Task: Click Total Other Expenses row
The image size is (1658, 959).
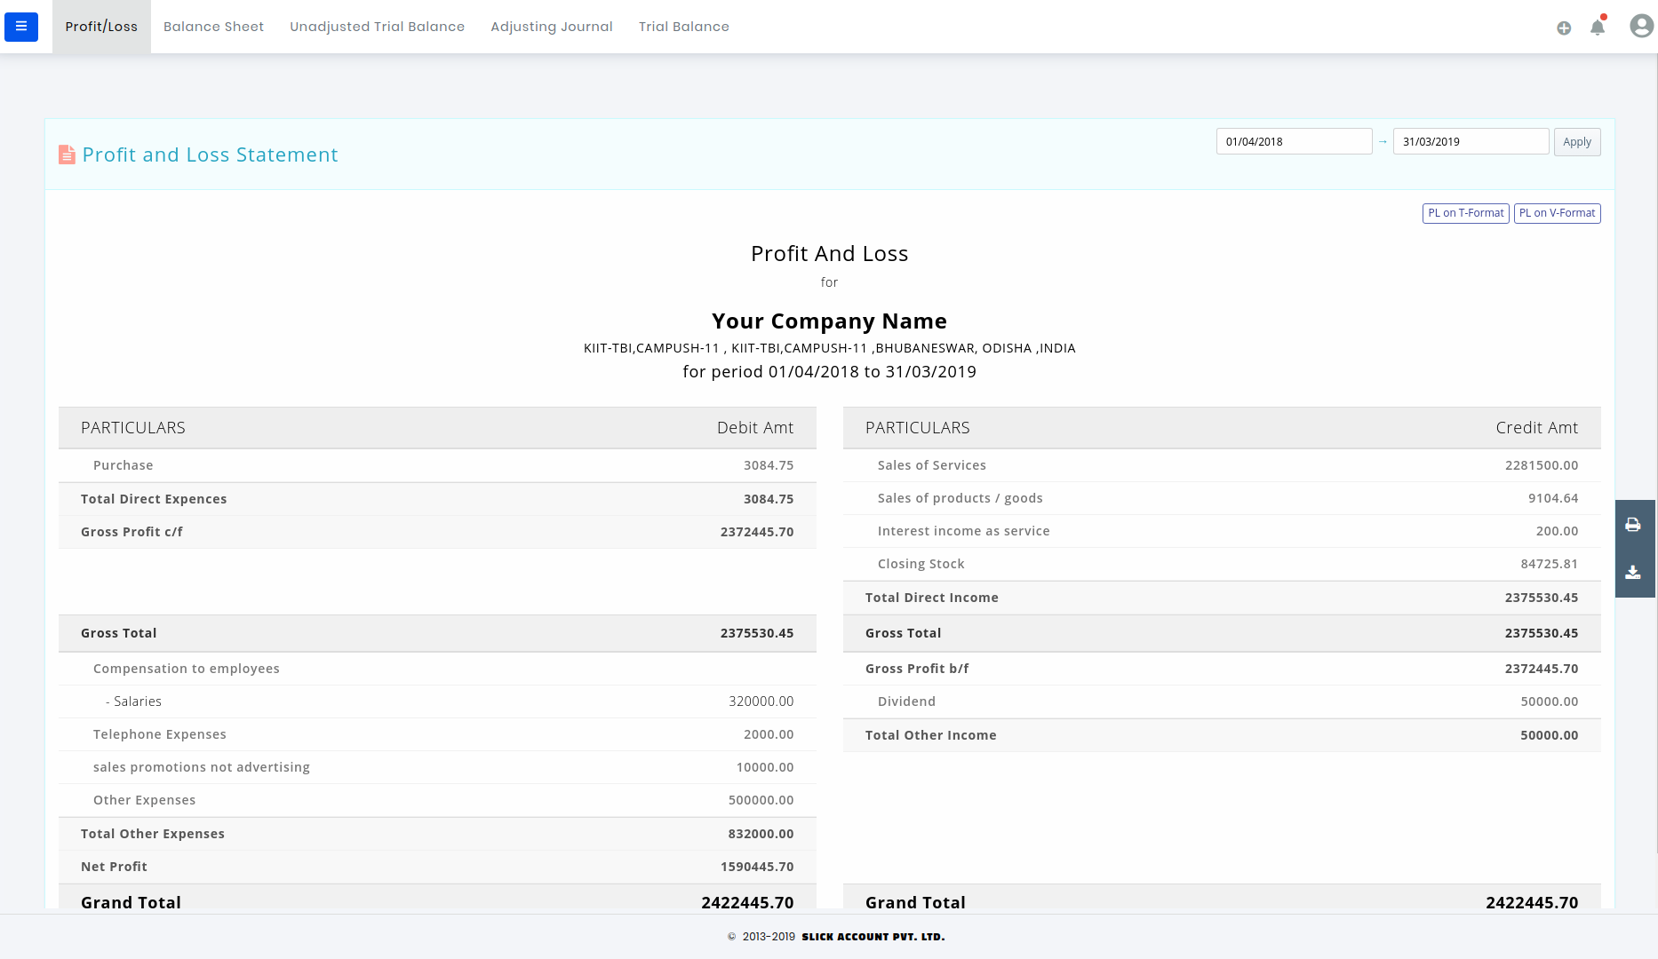Action: 437,834
